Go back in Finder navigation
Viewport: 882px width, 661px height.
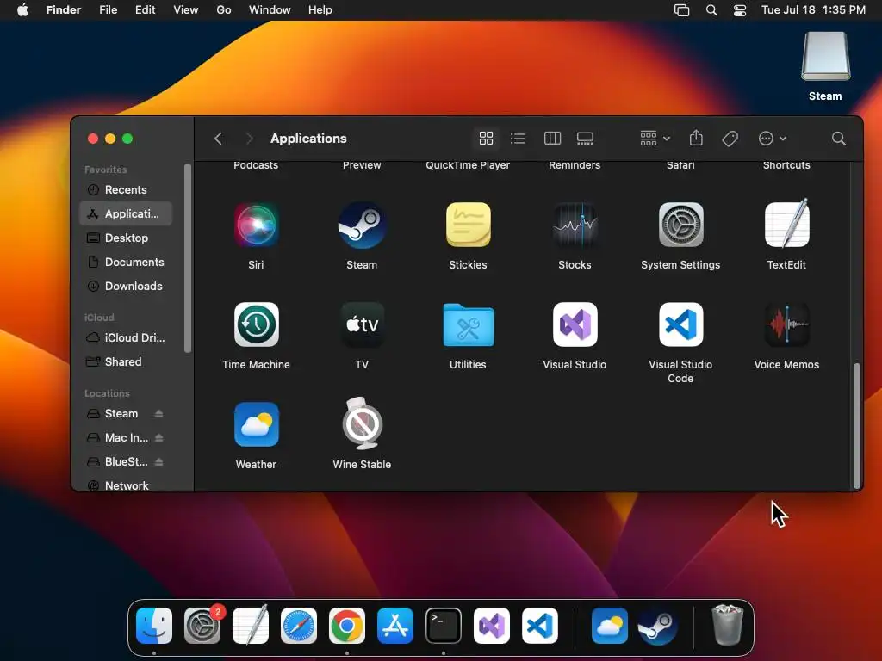[218, 139]
